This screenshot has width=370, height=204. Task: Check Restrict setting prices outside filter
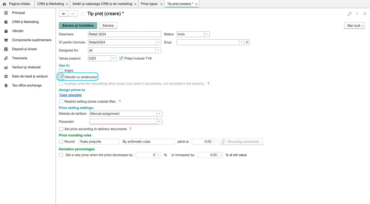(61, 101)
